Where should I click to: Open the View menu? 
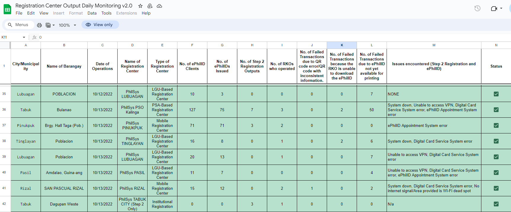click(x=44, y=13)
